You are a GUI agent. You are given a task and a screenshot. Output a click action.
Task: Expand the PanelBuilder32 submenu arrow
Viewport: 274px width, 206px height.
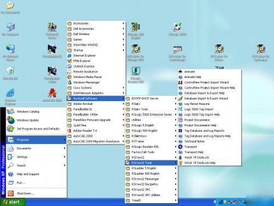pyautogui.click(x=123, y=109)
